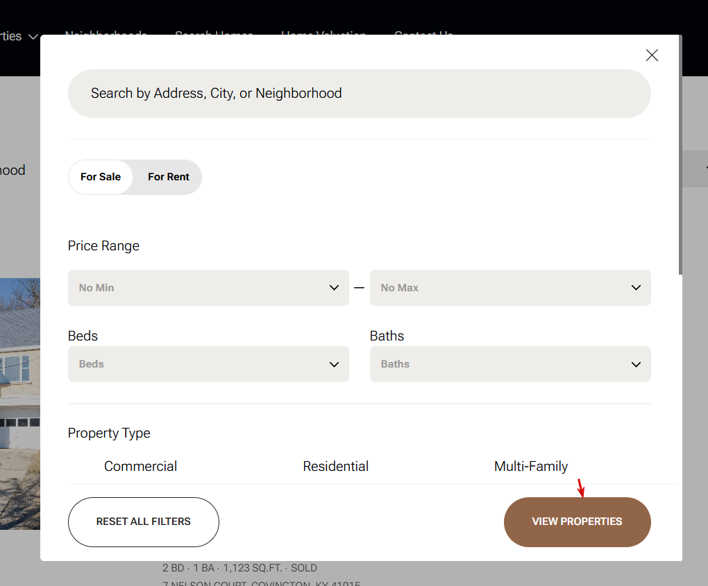Image resolution: width=708 pixels, height=586 pixels.
Task: Choose Commercial property type
Action: pyautogui.click(x=140, y=466)
